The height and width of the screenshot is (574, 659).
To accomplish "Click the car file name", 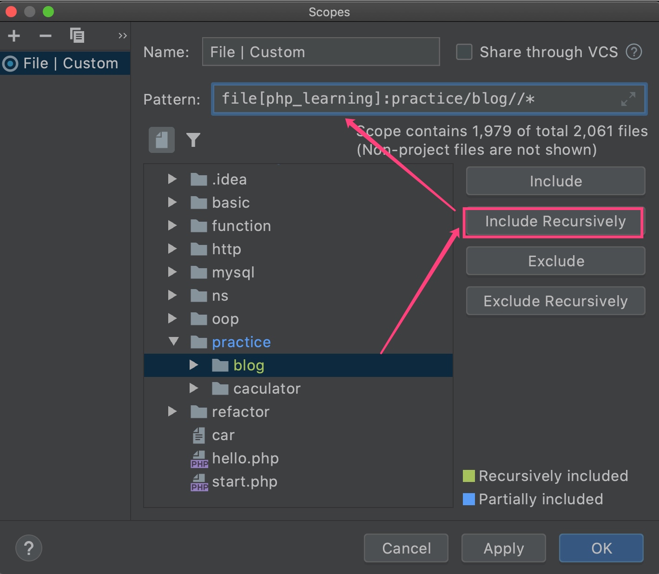I will tap(223, 435).
